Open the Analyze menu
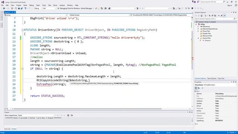 click(62, 5)
